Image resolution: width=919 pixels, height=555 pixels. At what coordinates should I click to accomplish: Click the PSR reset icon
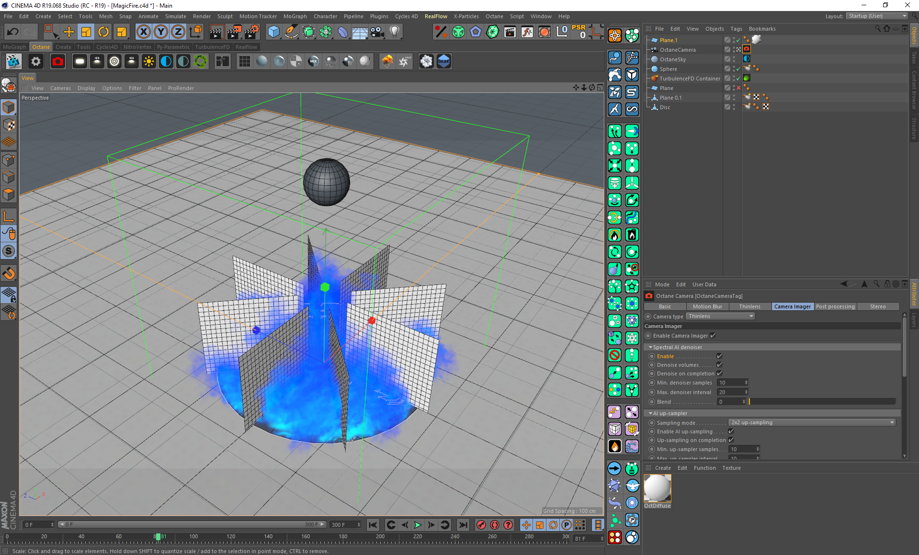click(x=579, y=32)
